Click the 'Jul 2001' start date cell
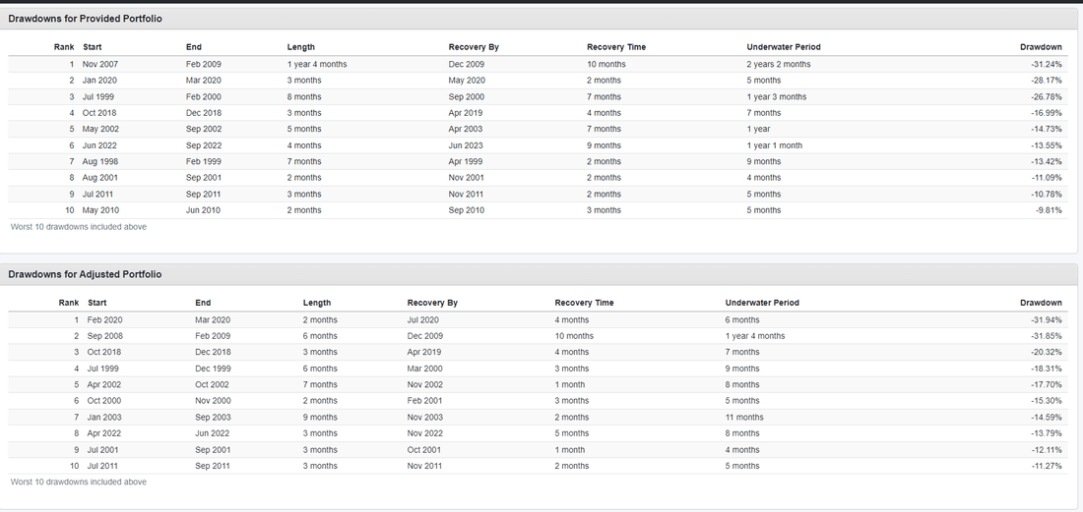 (103, 450)
